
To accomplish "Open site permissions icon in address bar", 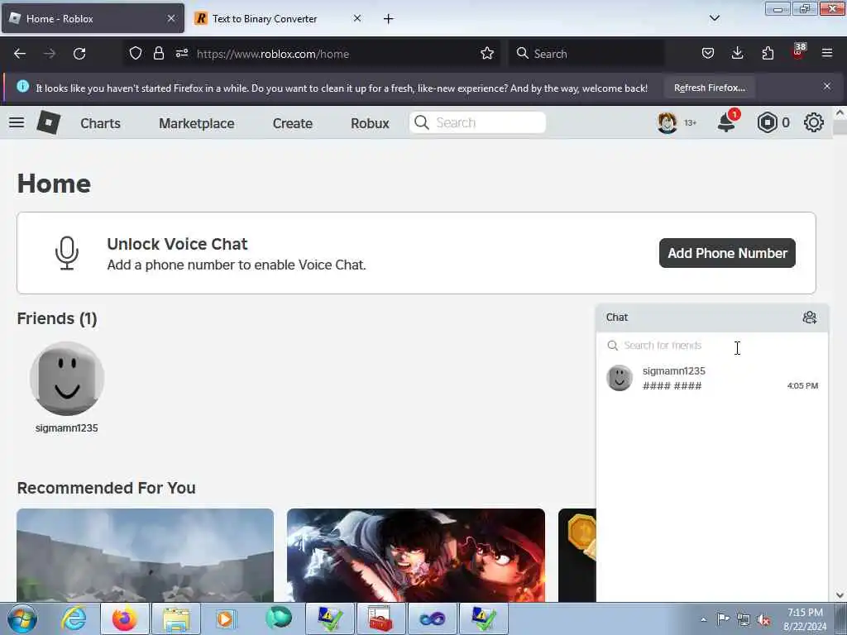I will click(182, 53).
